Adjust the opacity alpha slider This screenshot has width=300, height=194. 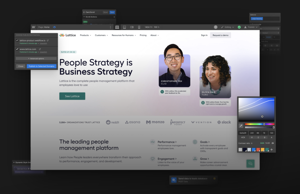[x=260, y=127]
